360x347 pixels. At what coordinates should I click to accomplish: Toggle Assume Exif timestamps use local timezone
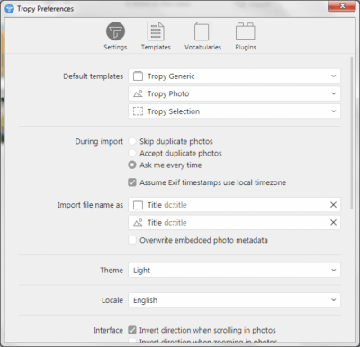(132, 182)
